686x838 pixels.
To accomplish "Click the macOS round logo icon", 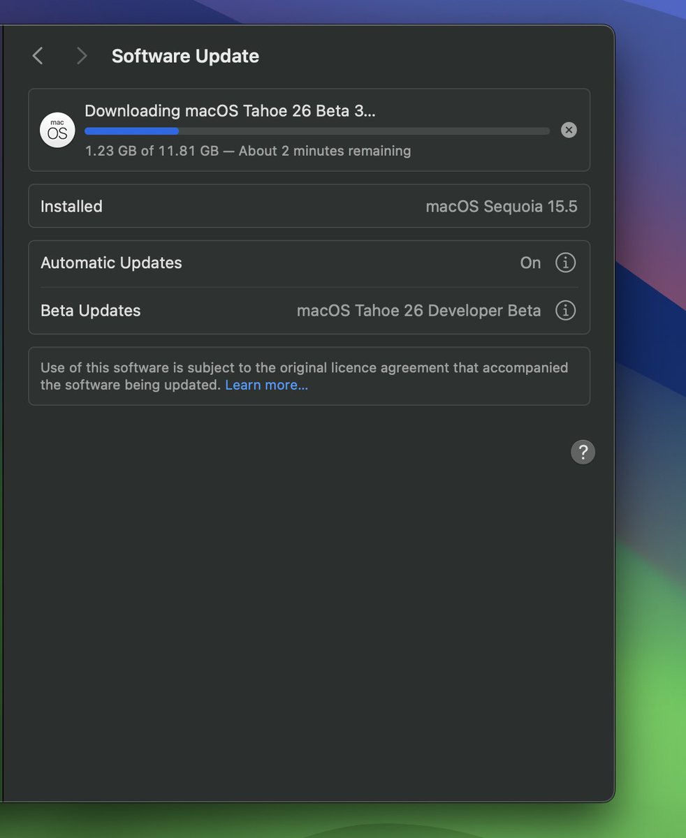I will [57, 130].
